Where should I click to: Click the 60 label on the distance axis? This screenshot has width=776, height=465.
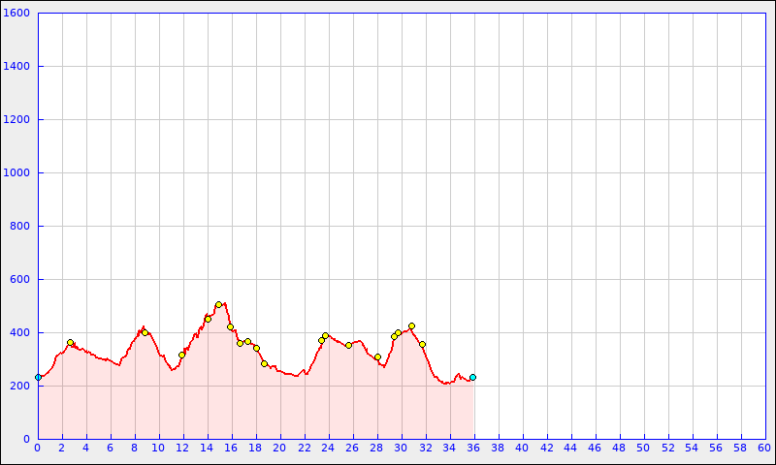764,448
